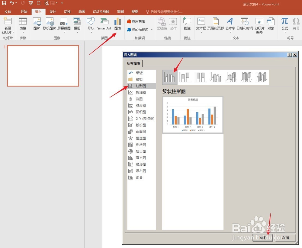Viewport: 302px width, 248px height.
Task: Select Pie (饼图) chart category
Action: point(142,99)
